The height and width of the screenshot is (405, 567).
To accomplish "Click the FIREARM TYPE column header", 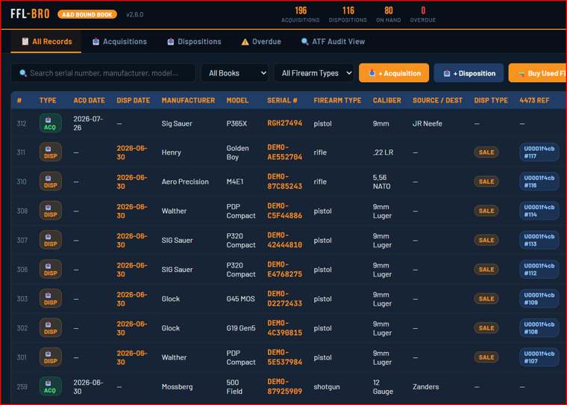I will (337, 100).
